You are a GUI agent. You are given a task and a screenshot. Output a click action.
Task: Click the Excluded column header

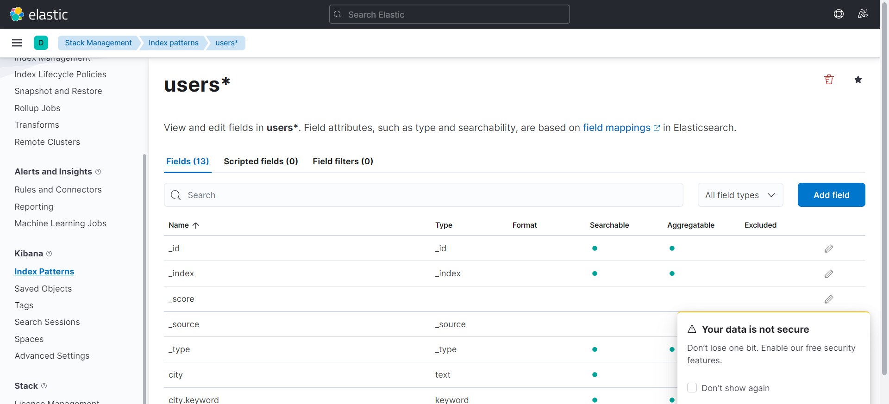pyautogui.click(x=760, y=225)
